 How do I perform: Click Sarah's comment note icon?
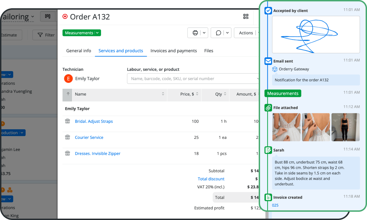[268, 150]
